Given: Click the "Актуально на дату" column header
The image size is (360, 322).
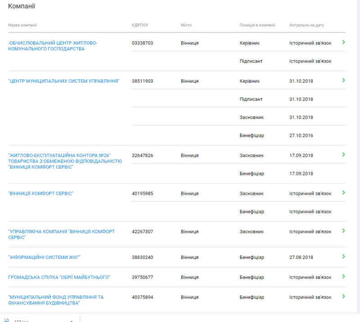Looking at the screenshot, I should pyautogui.click(x=306, y=25).
